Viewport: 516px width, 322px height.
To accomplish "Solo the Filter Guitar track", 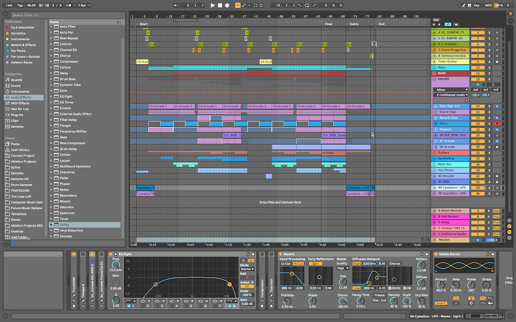I will tap(489, 62).
